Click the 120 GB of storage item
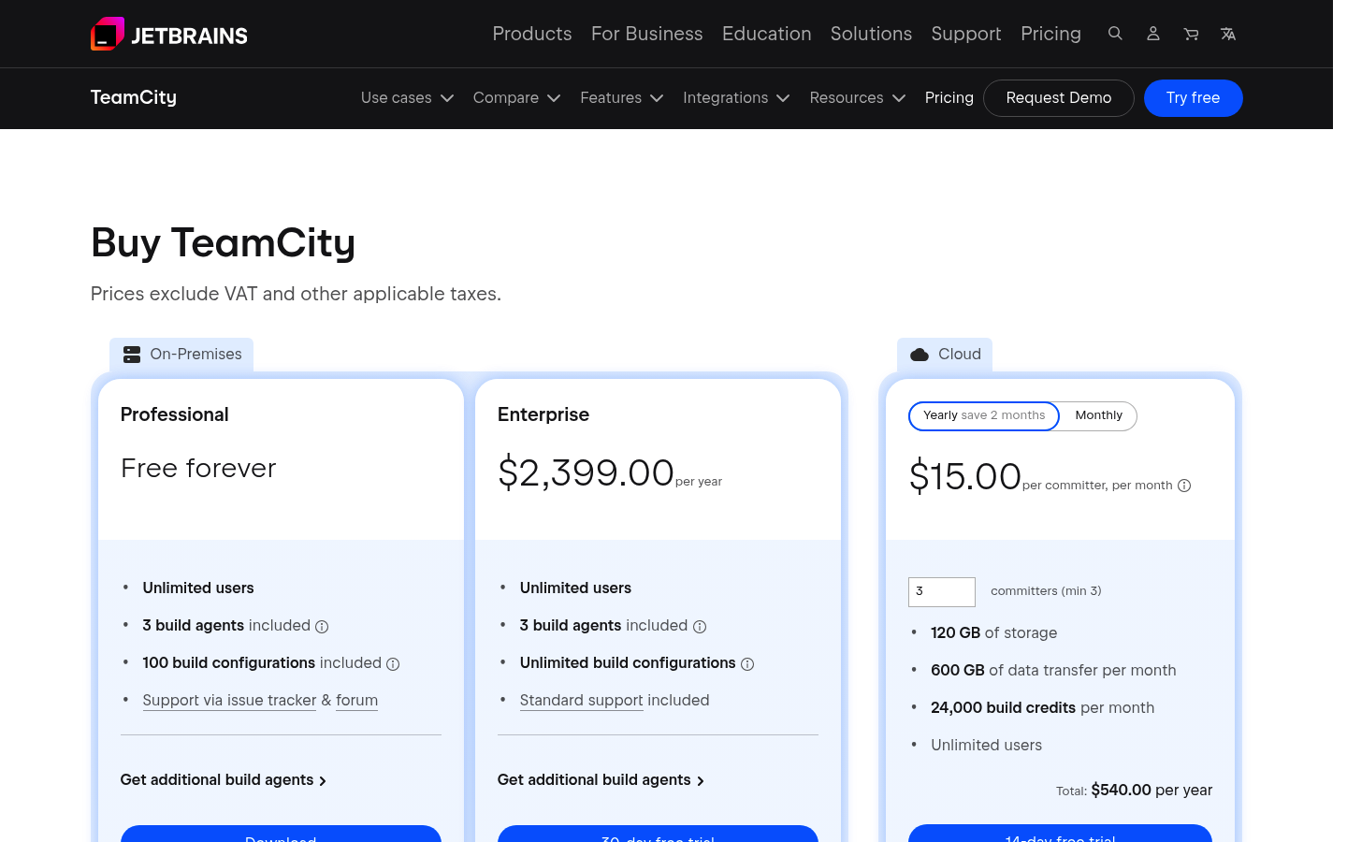Screen dimensions: 1347x842 point(993,633)
